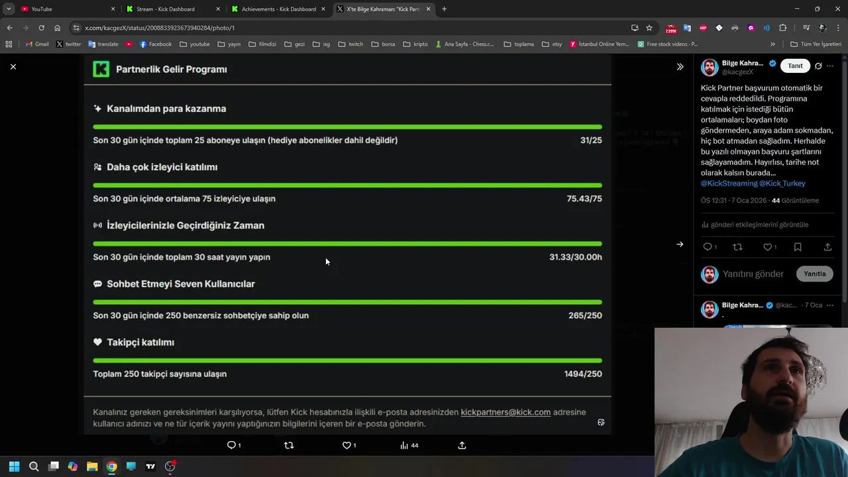Click the browser home icon
Image resolution: width=848 pixels, height=477 pixels.
[57, 28]
